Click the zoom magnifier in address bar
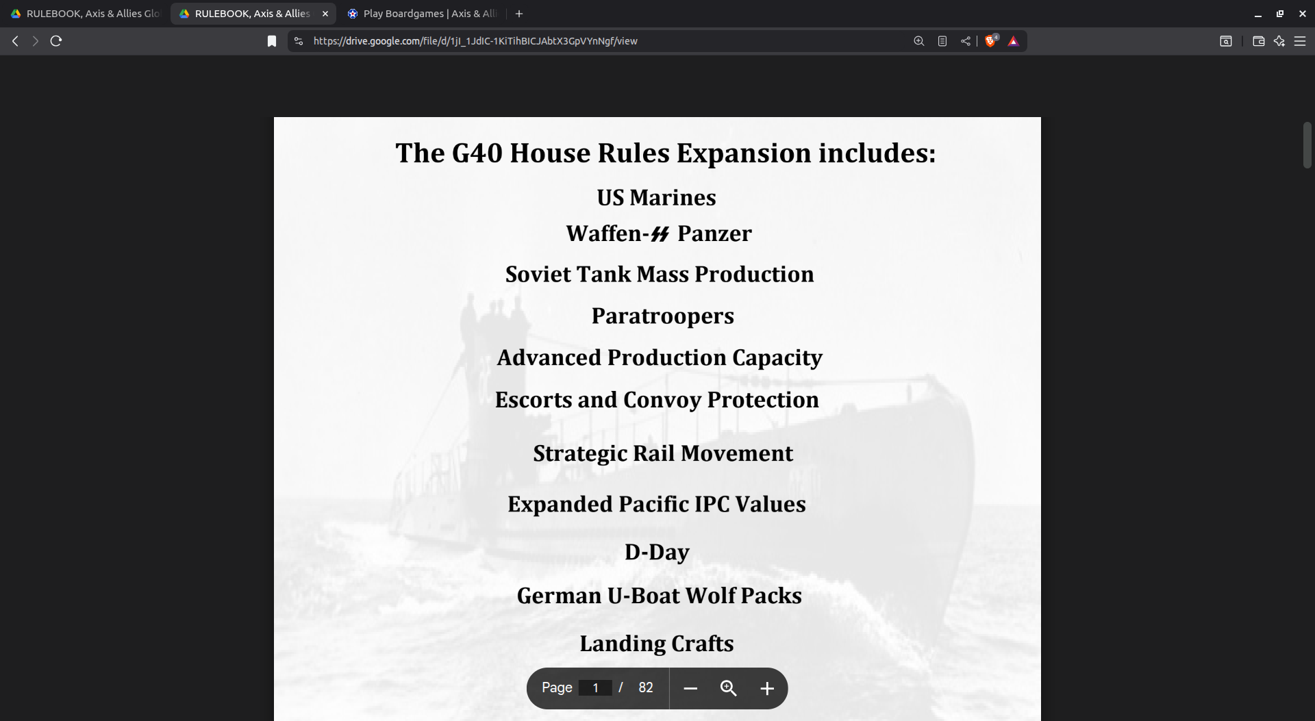 [919, 41]
